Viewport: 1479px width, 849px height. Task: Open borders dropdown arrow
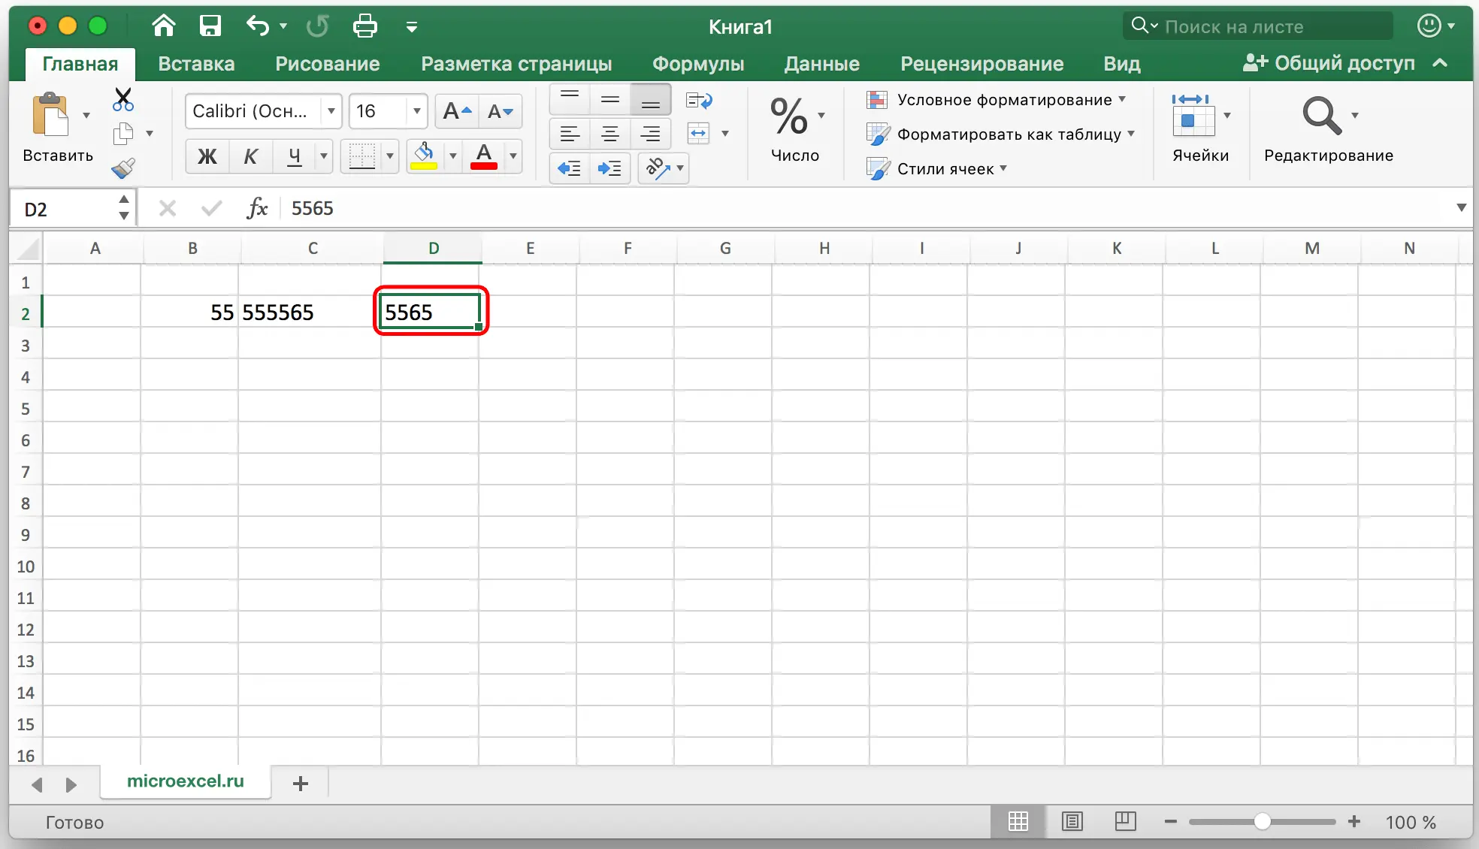point(389,156)
